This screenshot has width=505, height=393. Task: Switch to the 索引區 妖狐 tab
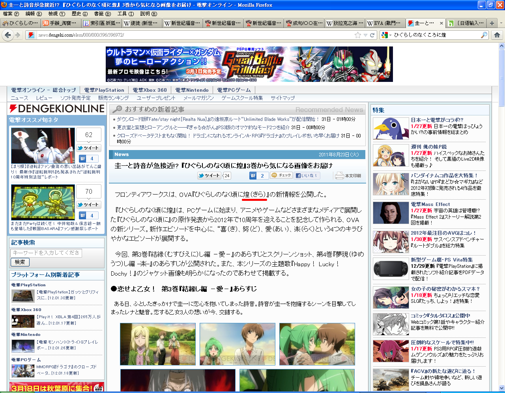coord(101,23)
